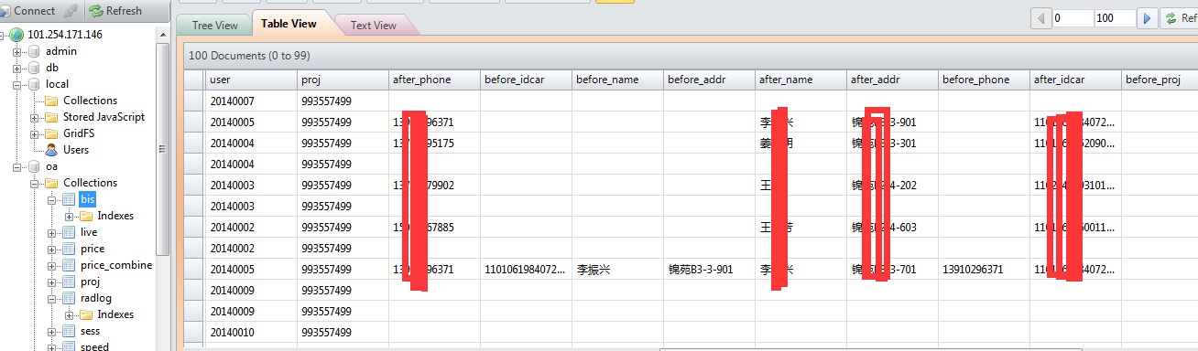Select the price_combine collection icon

(x=69, y=265)
